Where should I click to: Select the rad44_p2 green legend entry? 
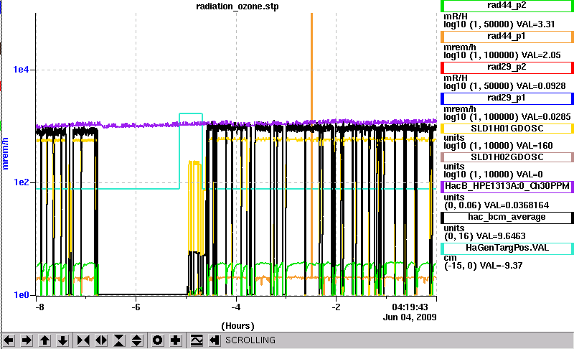507,6
